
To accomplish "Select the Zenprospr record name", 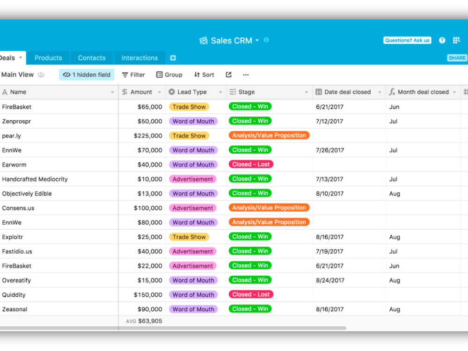I will coord(16,122).
